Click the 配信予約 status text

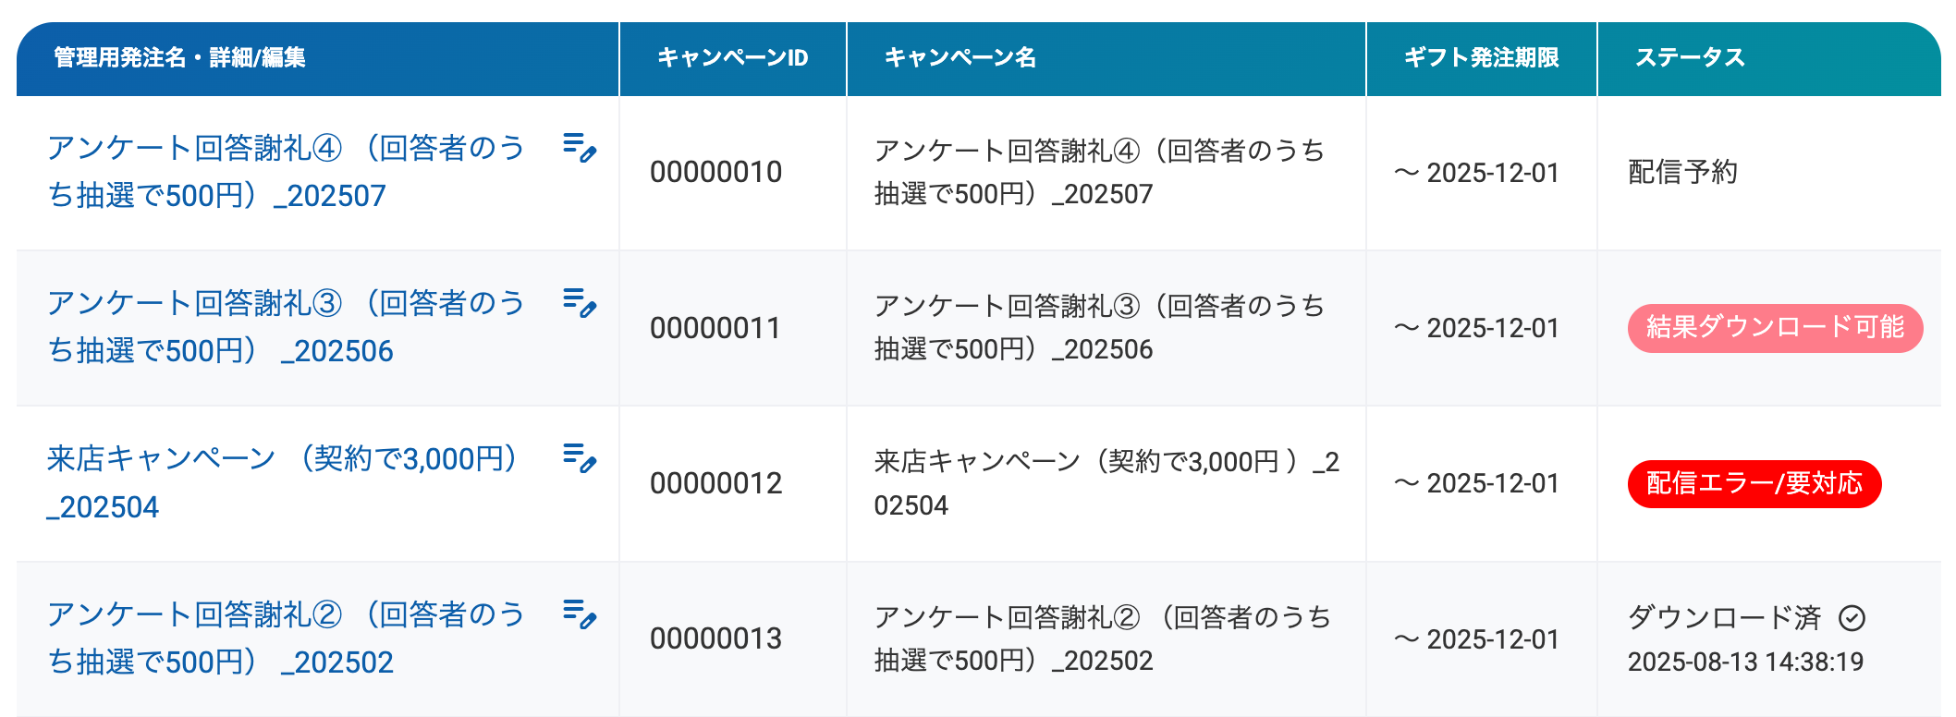coord(1682,172)
